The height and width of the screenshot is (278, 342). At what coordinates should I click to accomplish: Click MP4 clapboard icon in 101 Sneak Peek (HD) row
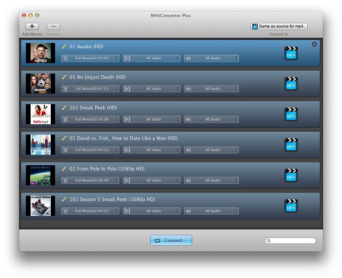coord(291,114)
